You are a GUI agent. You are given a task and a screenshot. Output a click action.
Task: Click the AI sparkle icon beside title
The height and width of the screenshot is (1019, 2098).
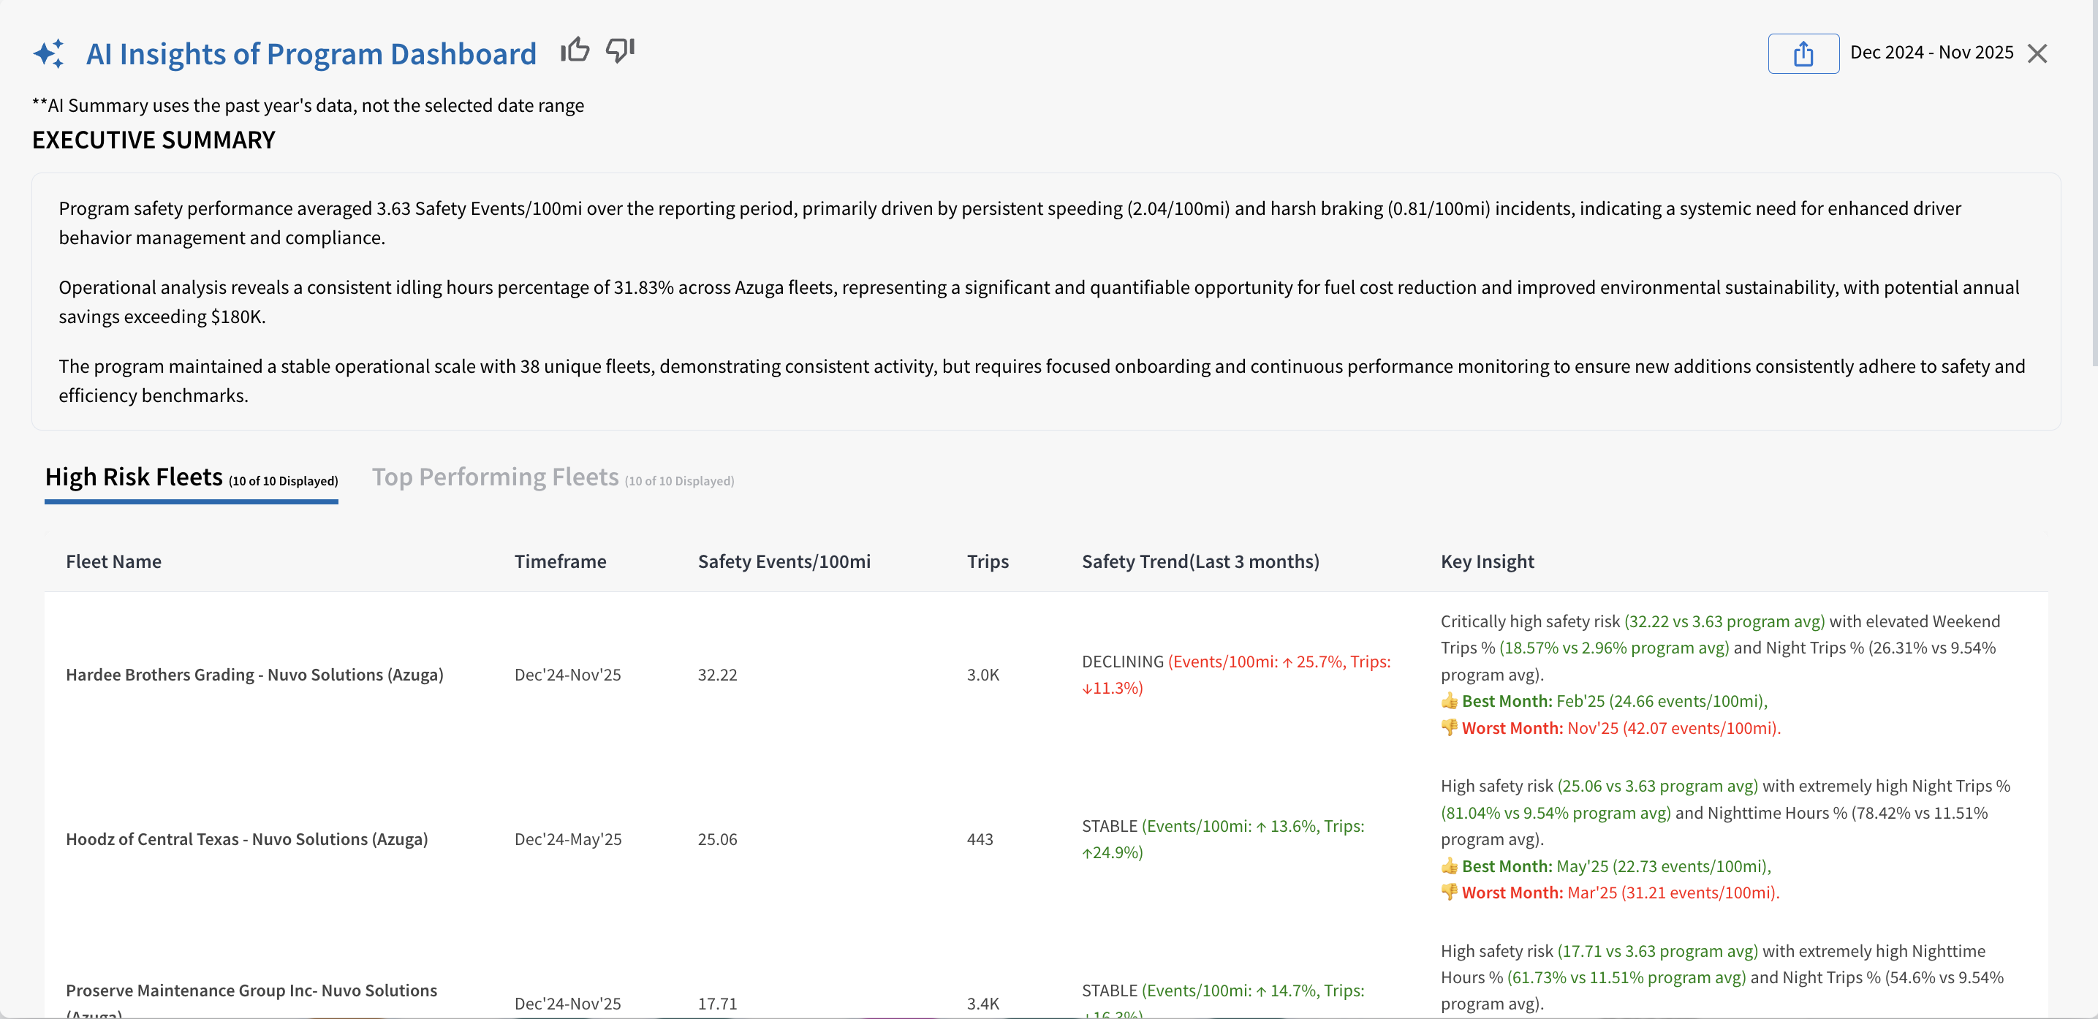point(49,54)
